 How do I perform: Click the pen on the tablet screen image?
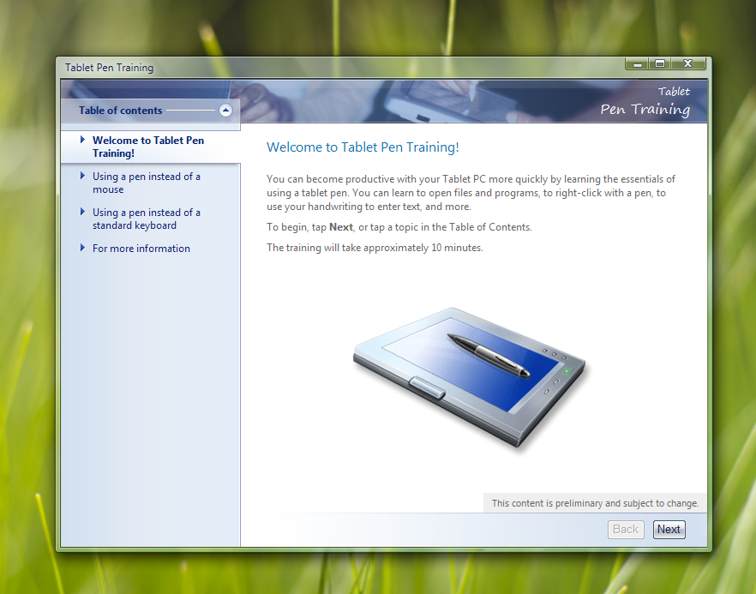point(489,354)
